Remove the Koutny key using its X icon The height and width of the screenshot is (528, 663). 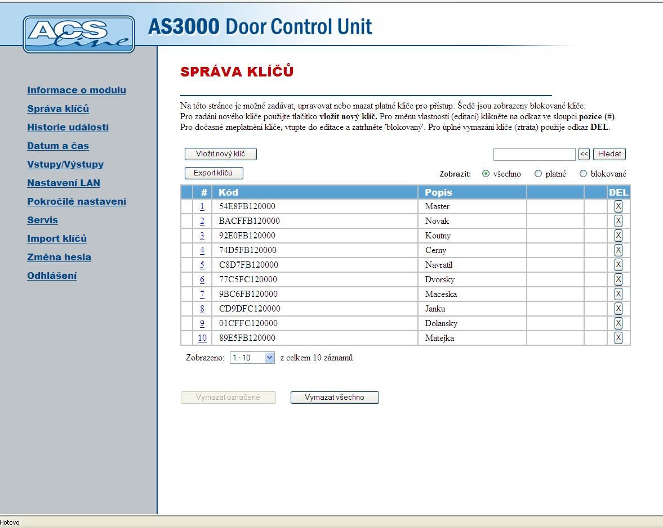[618, 236]
